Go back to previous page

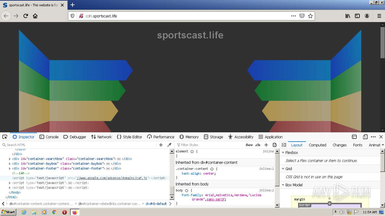point(6,16)
